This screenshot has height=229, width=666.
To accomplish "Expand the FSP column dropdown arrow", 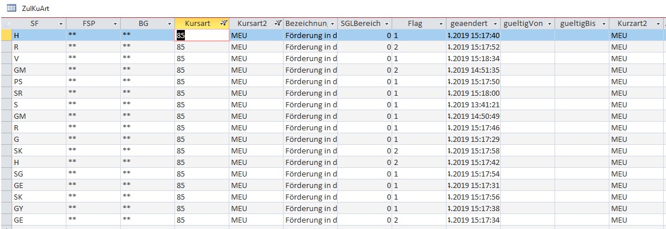I will (115, 24).
